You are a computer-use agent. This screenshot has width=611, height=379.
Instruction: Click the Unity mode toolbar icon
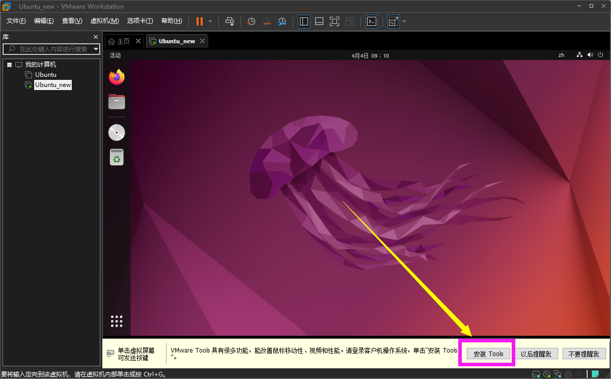coord(350,21)
